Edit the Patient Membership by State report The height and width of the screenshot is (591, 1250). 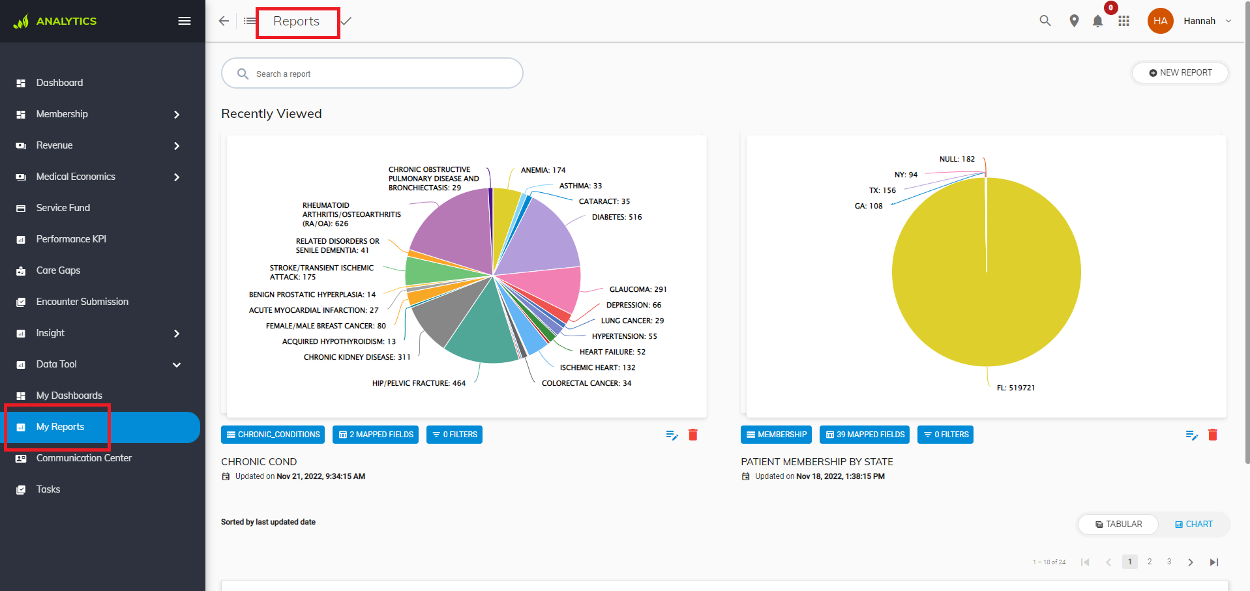pyautogui.click(x=1191, y=435)
